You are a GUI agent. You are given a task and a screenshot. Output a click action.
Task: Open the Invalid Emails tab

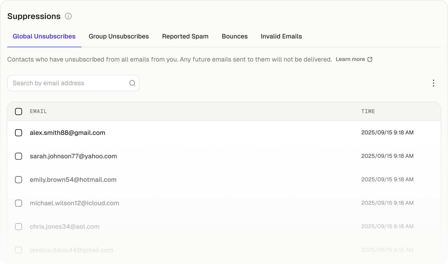[281, 36]
